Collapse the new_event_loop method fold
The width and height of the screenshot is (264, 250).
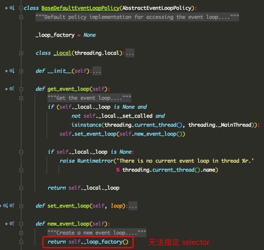(21, 224)
